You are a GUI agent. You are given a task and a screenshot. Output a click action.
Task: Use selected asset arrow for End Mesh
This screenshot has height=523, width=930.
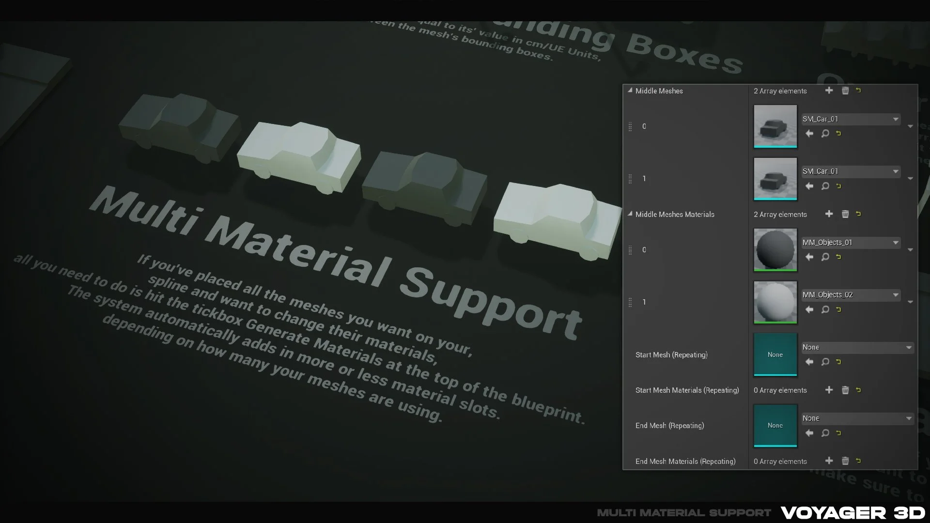[x=809, y=433]
